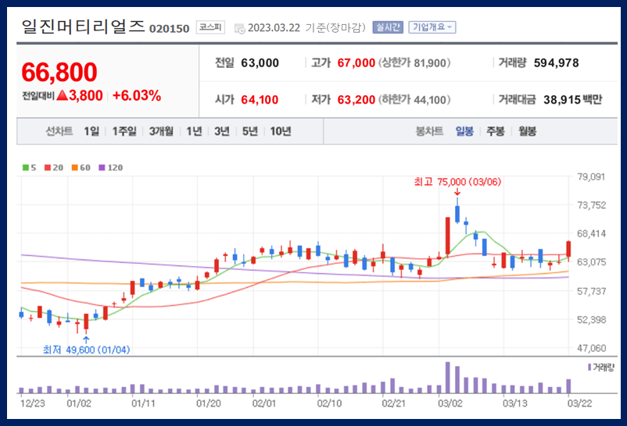Click the 시가 value 64,100
This screenshot has height=426, width=627.
260,99
